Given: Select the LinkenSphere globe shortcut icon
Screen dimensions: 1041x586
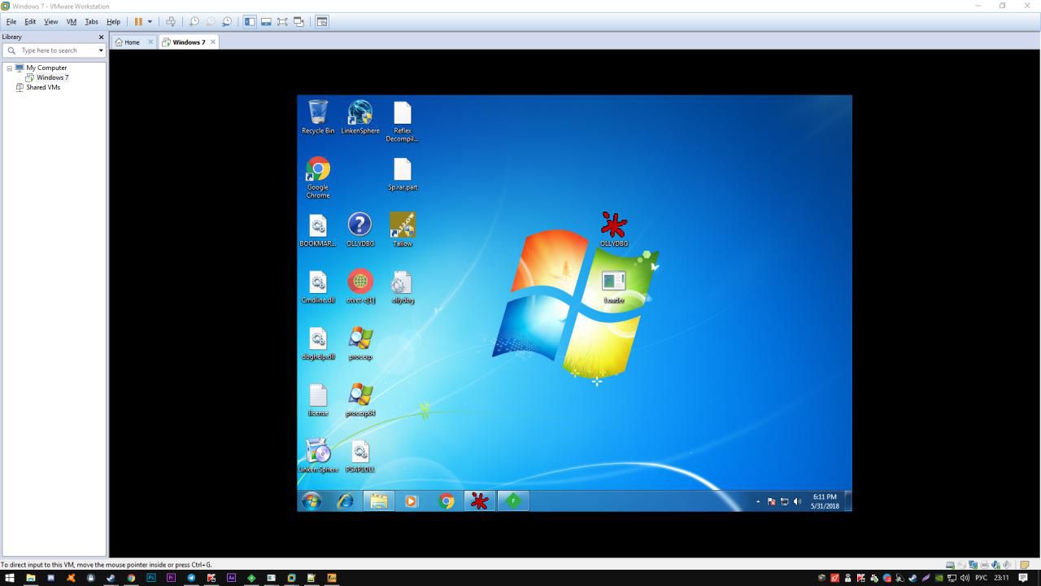Looking at the screenshot, I should coord(360,117).
